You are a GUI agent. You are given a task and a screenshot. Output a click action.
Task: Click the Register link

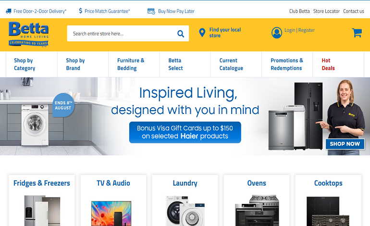point(306,30)
